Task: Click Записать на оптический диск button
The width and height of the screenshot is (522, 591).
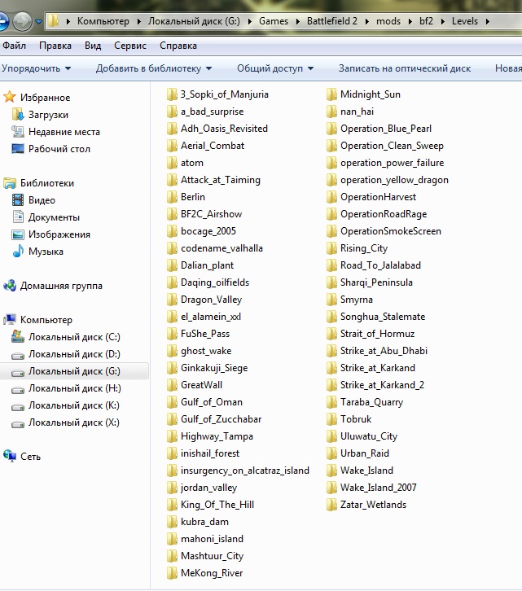Action: [404, 68]
